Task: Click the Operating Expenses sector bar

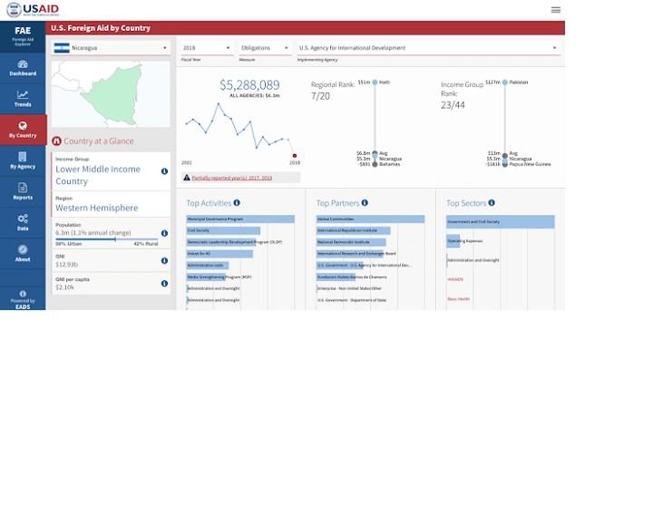Action: [x=453, y=241]
